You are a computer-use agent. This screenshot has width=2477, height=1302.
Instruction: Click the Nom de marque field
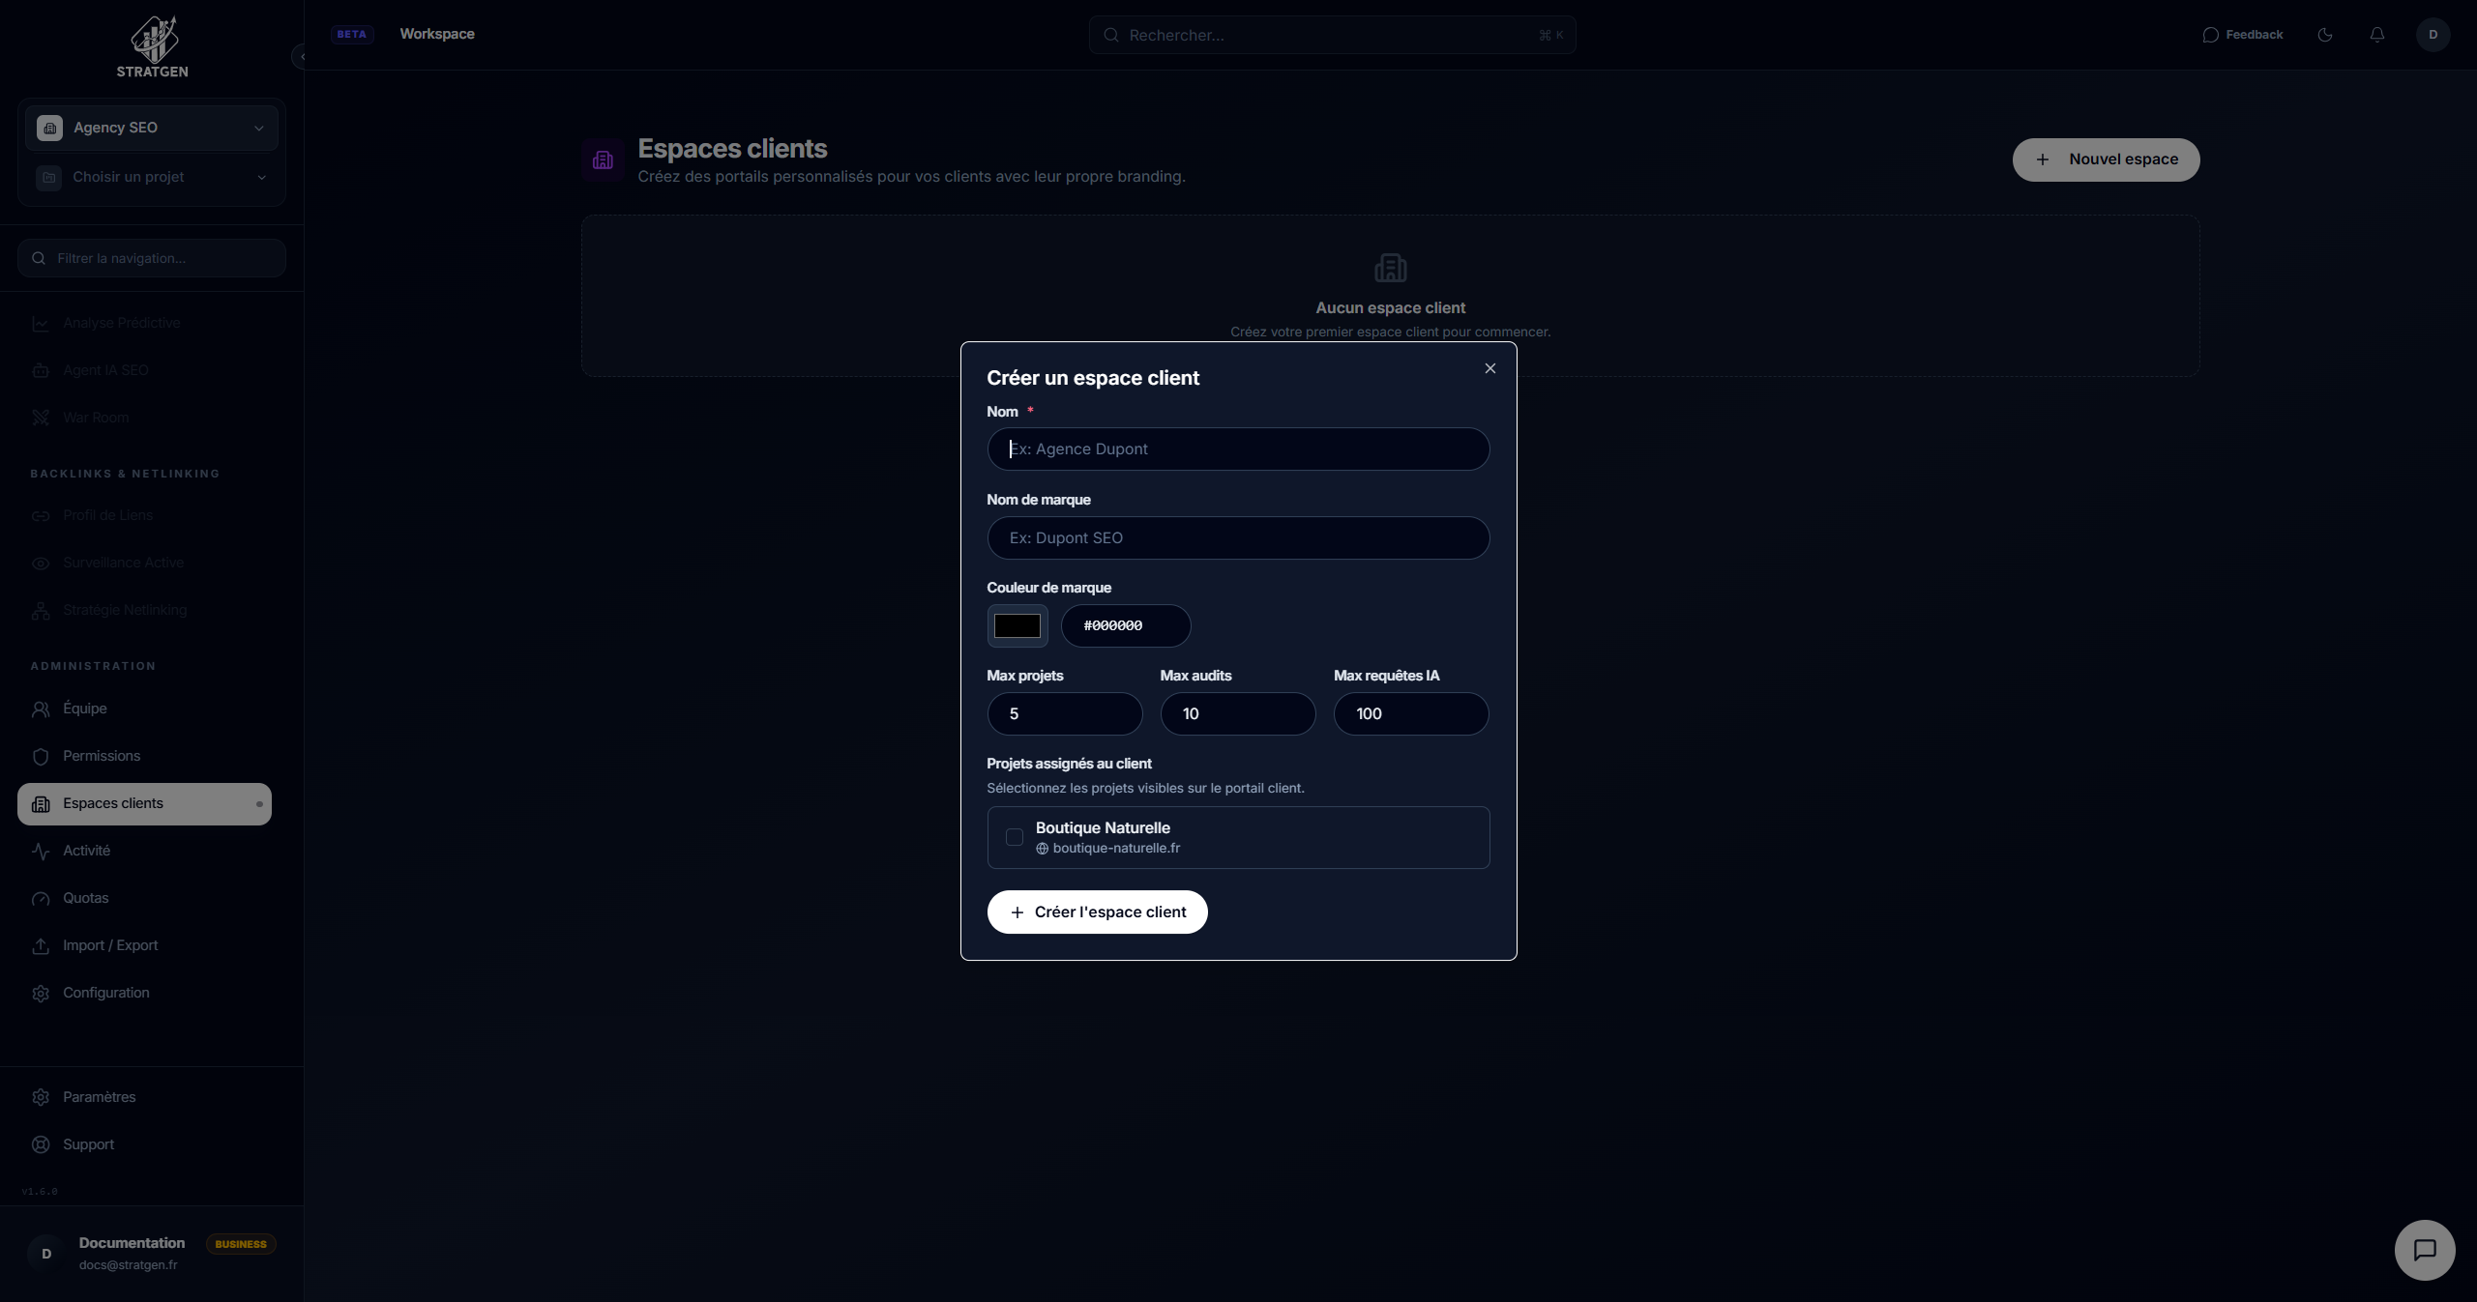(x=1237, y=537)
